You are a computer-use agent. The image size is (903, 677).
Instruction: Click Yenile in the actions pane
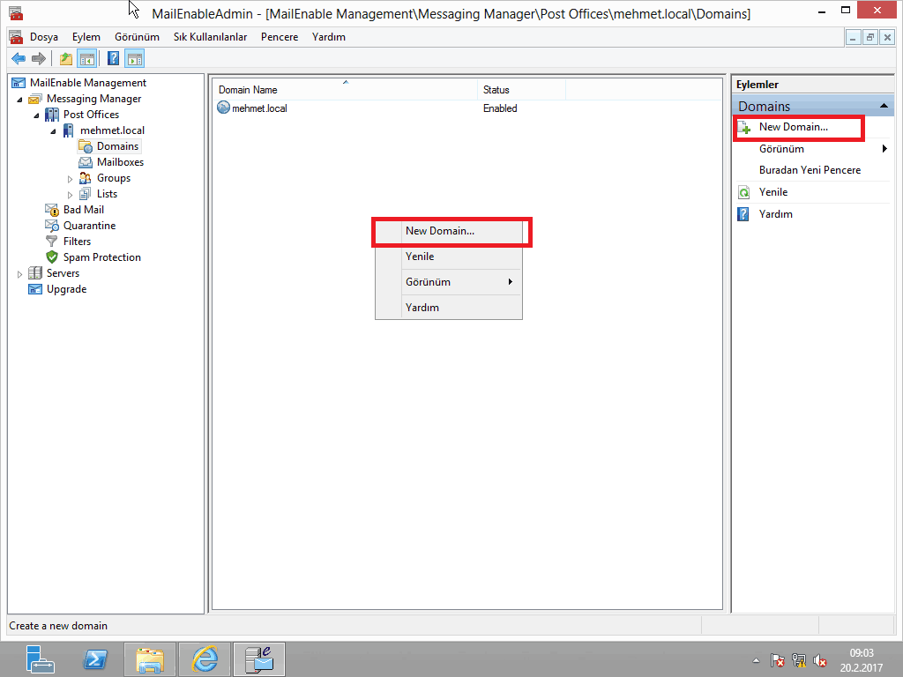click(773, 192)
